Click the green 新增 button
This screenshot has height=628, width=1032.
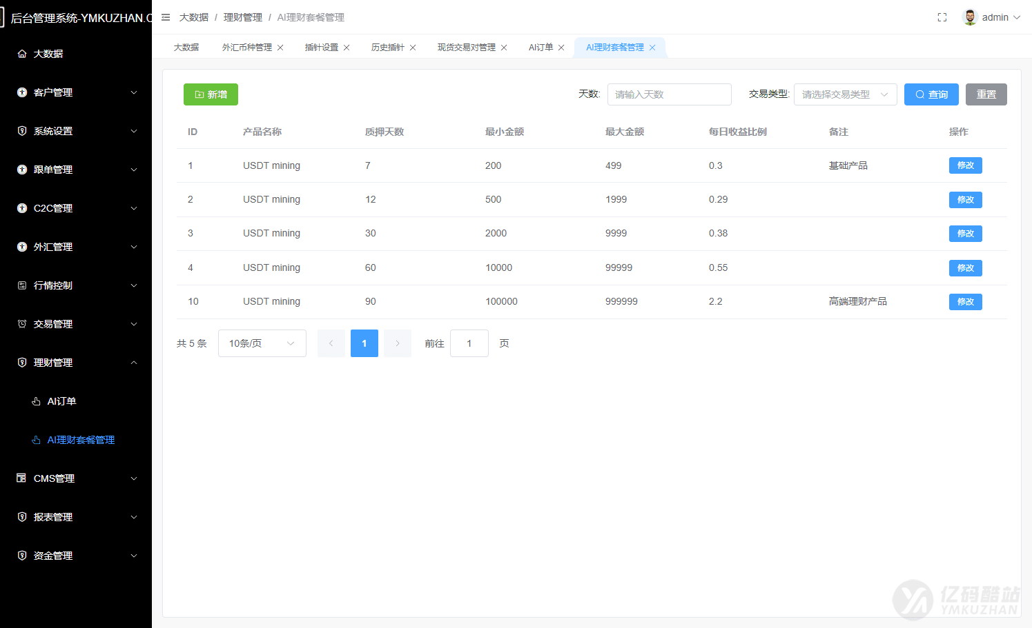click(211, 94)
